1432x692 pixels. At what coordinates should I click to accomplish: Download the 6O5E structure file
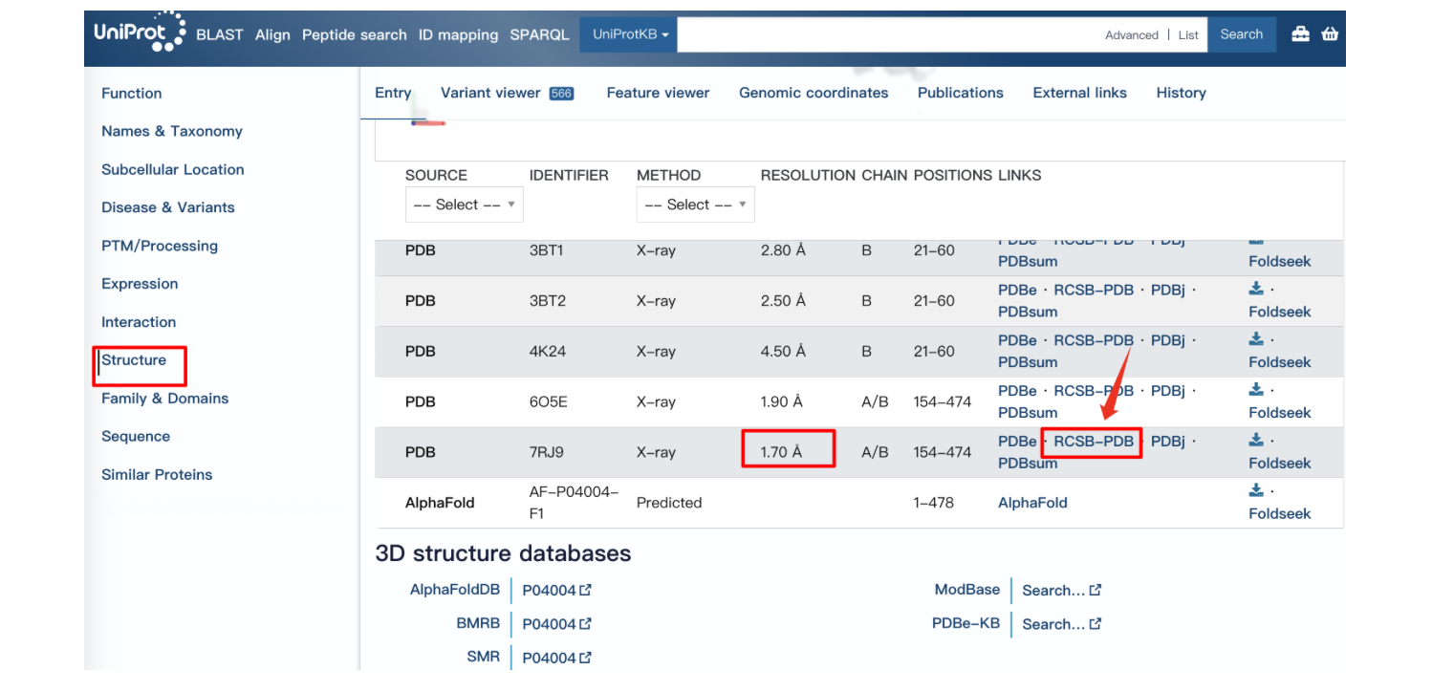click(x=1256, y=390)
